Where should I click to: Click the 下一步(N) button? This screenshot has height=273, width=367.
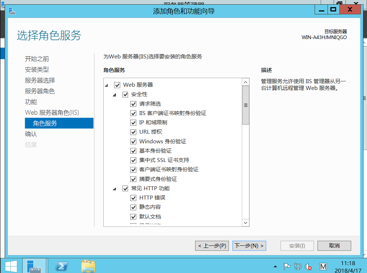coord(249,246)
